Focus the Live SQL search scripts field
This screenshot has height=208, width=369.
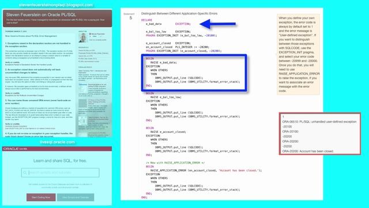(x=60, y=173)
